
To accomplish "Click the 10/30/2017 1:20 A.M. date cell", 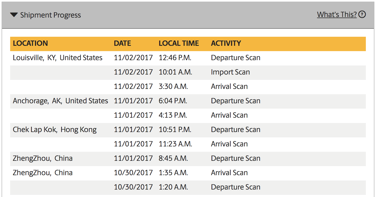I will (133, 187).
